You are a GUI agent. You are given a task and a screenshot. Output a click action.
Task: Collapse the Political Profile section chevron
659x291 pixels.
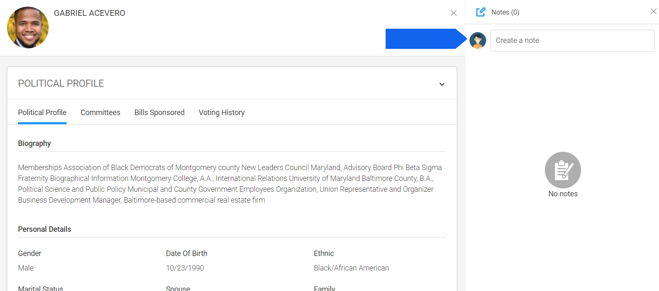(442, 84)
